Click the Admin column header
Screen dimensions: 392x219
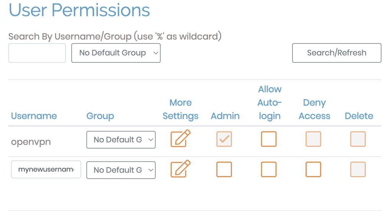(225, 116)
